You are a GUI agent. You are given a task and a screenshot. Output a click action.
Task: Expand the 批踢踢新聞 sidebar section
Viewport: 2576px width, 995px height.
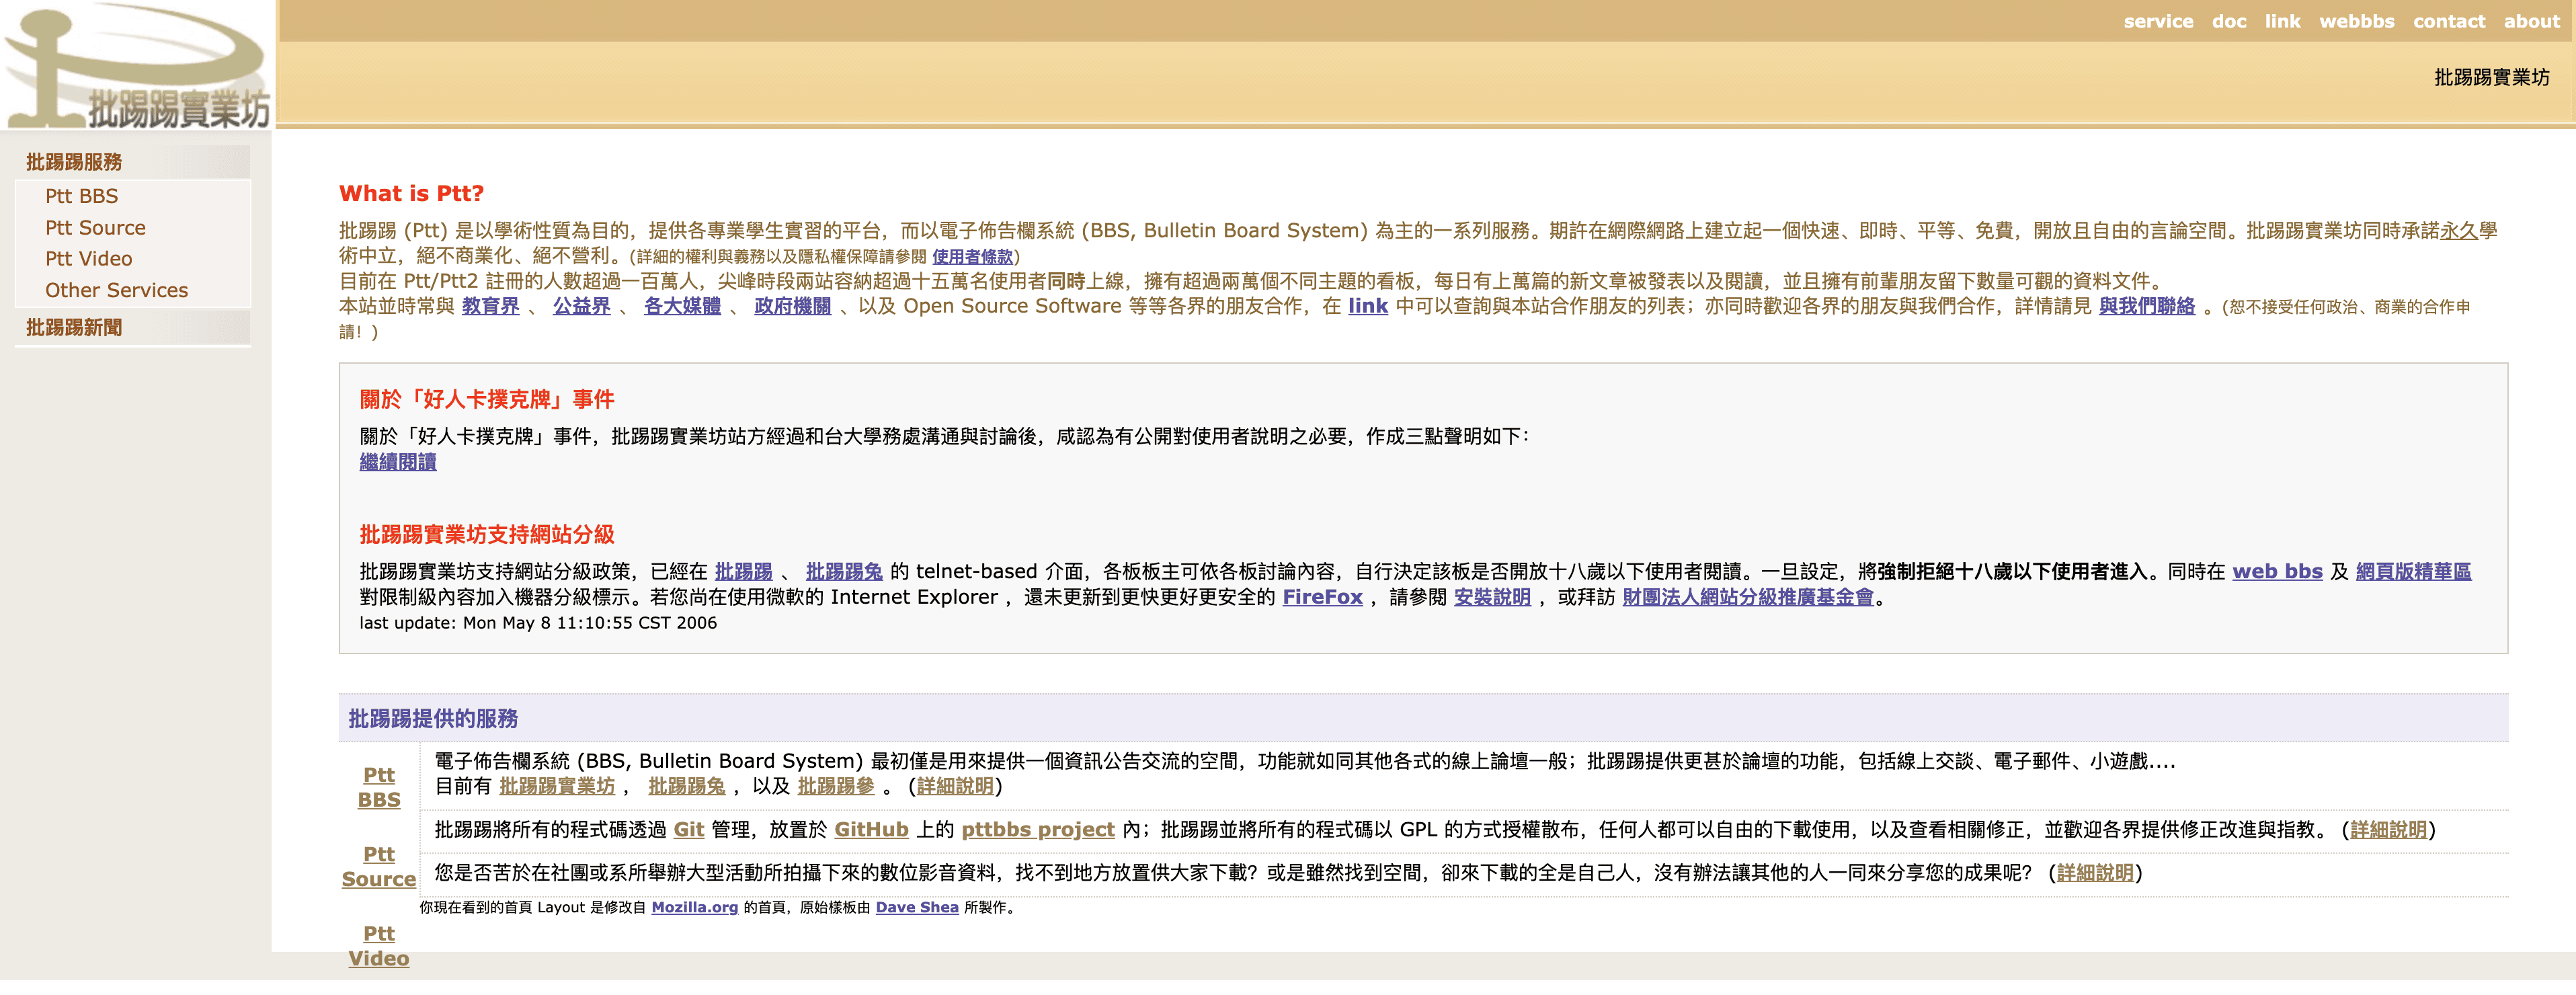click(74, 328)
